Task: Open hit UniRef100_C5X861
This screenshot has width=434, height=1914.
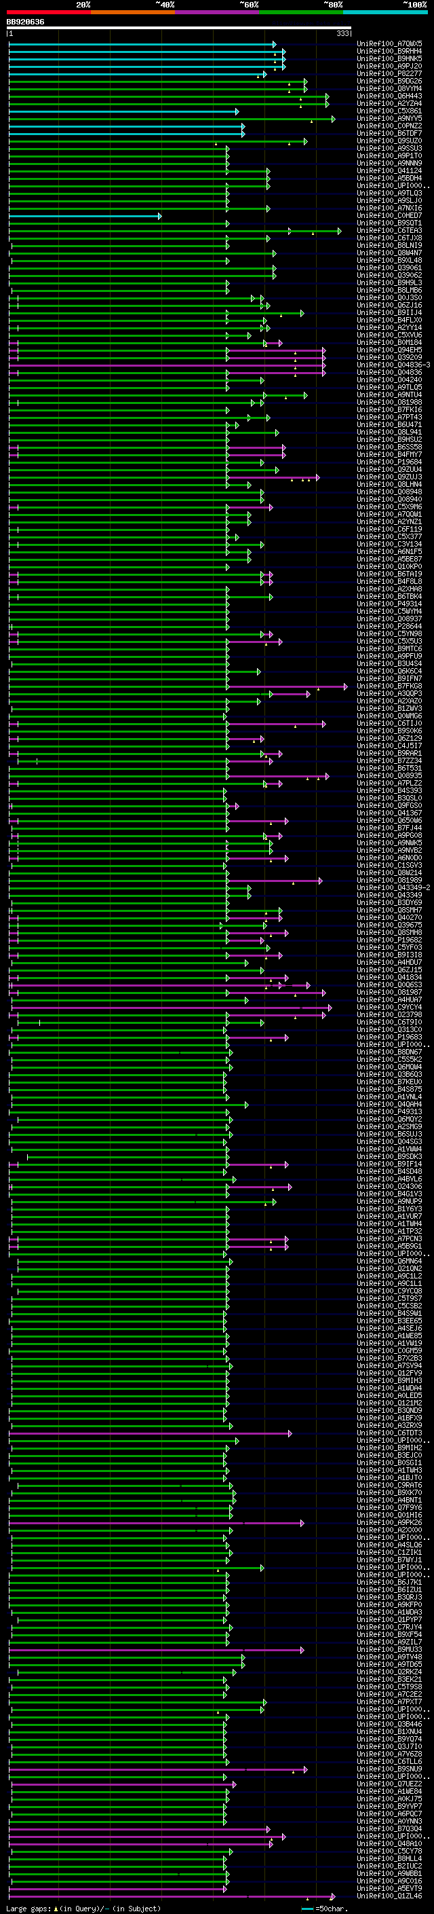Action: [389, 111]
